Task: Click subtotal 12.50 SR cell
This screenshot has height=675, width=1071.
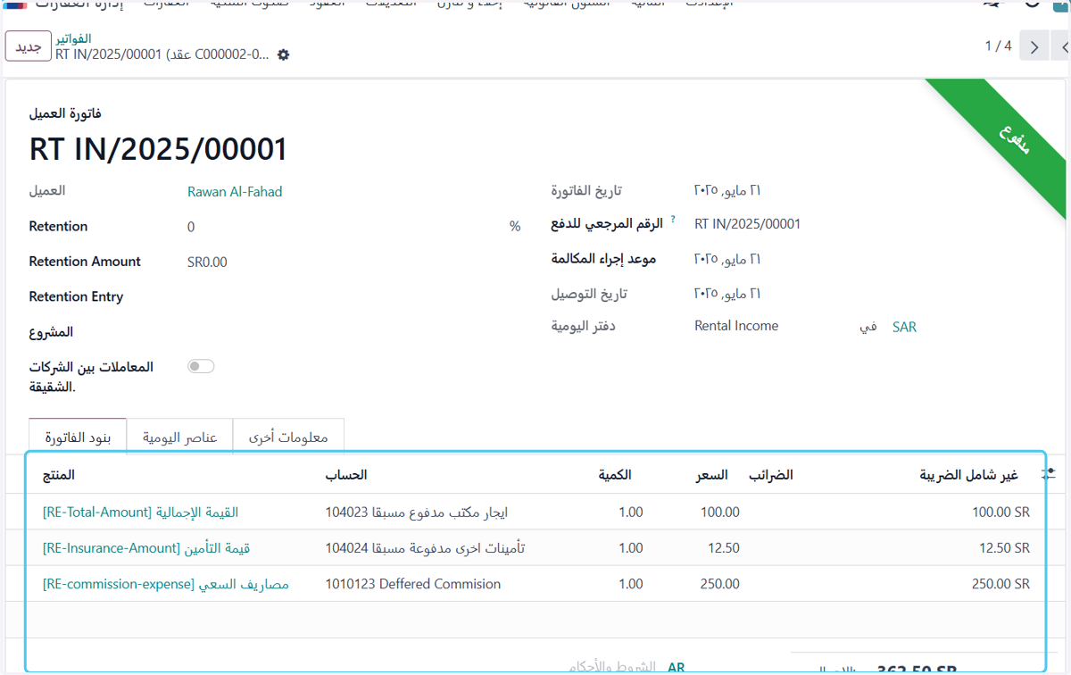Action: pyautogui.click(x=1005, y=548)
